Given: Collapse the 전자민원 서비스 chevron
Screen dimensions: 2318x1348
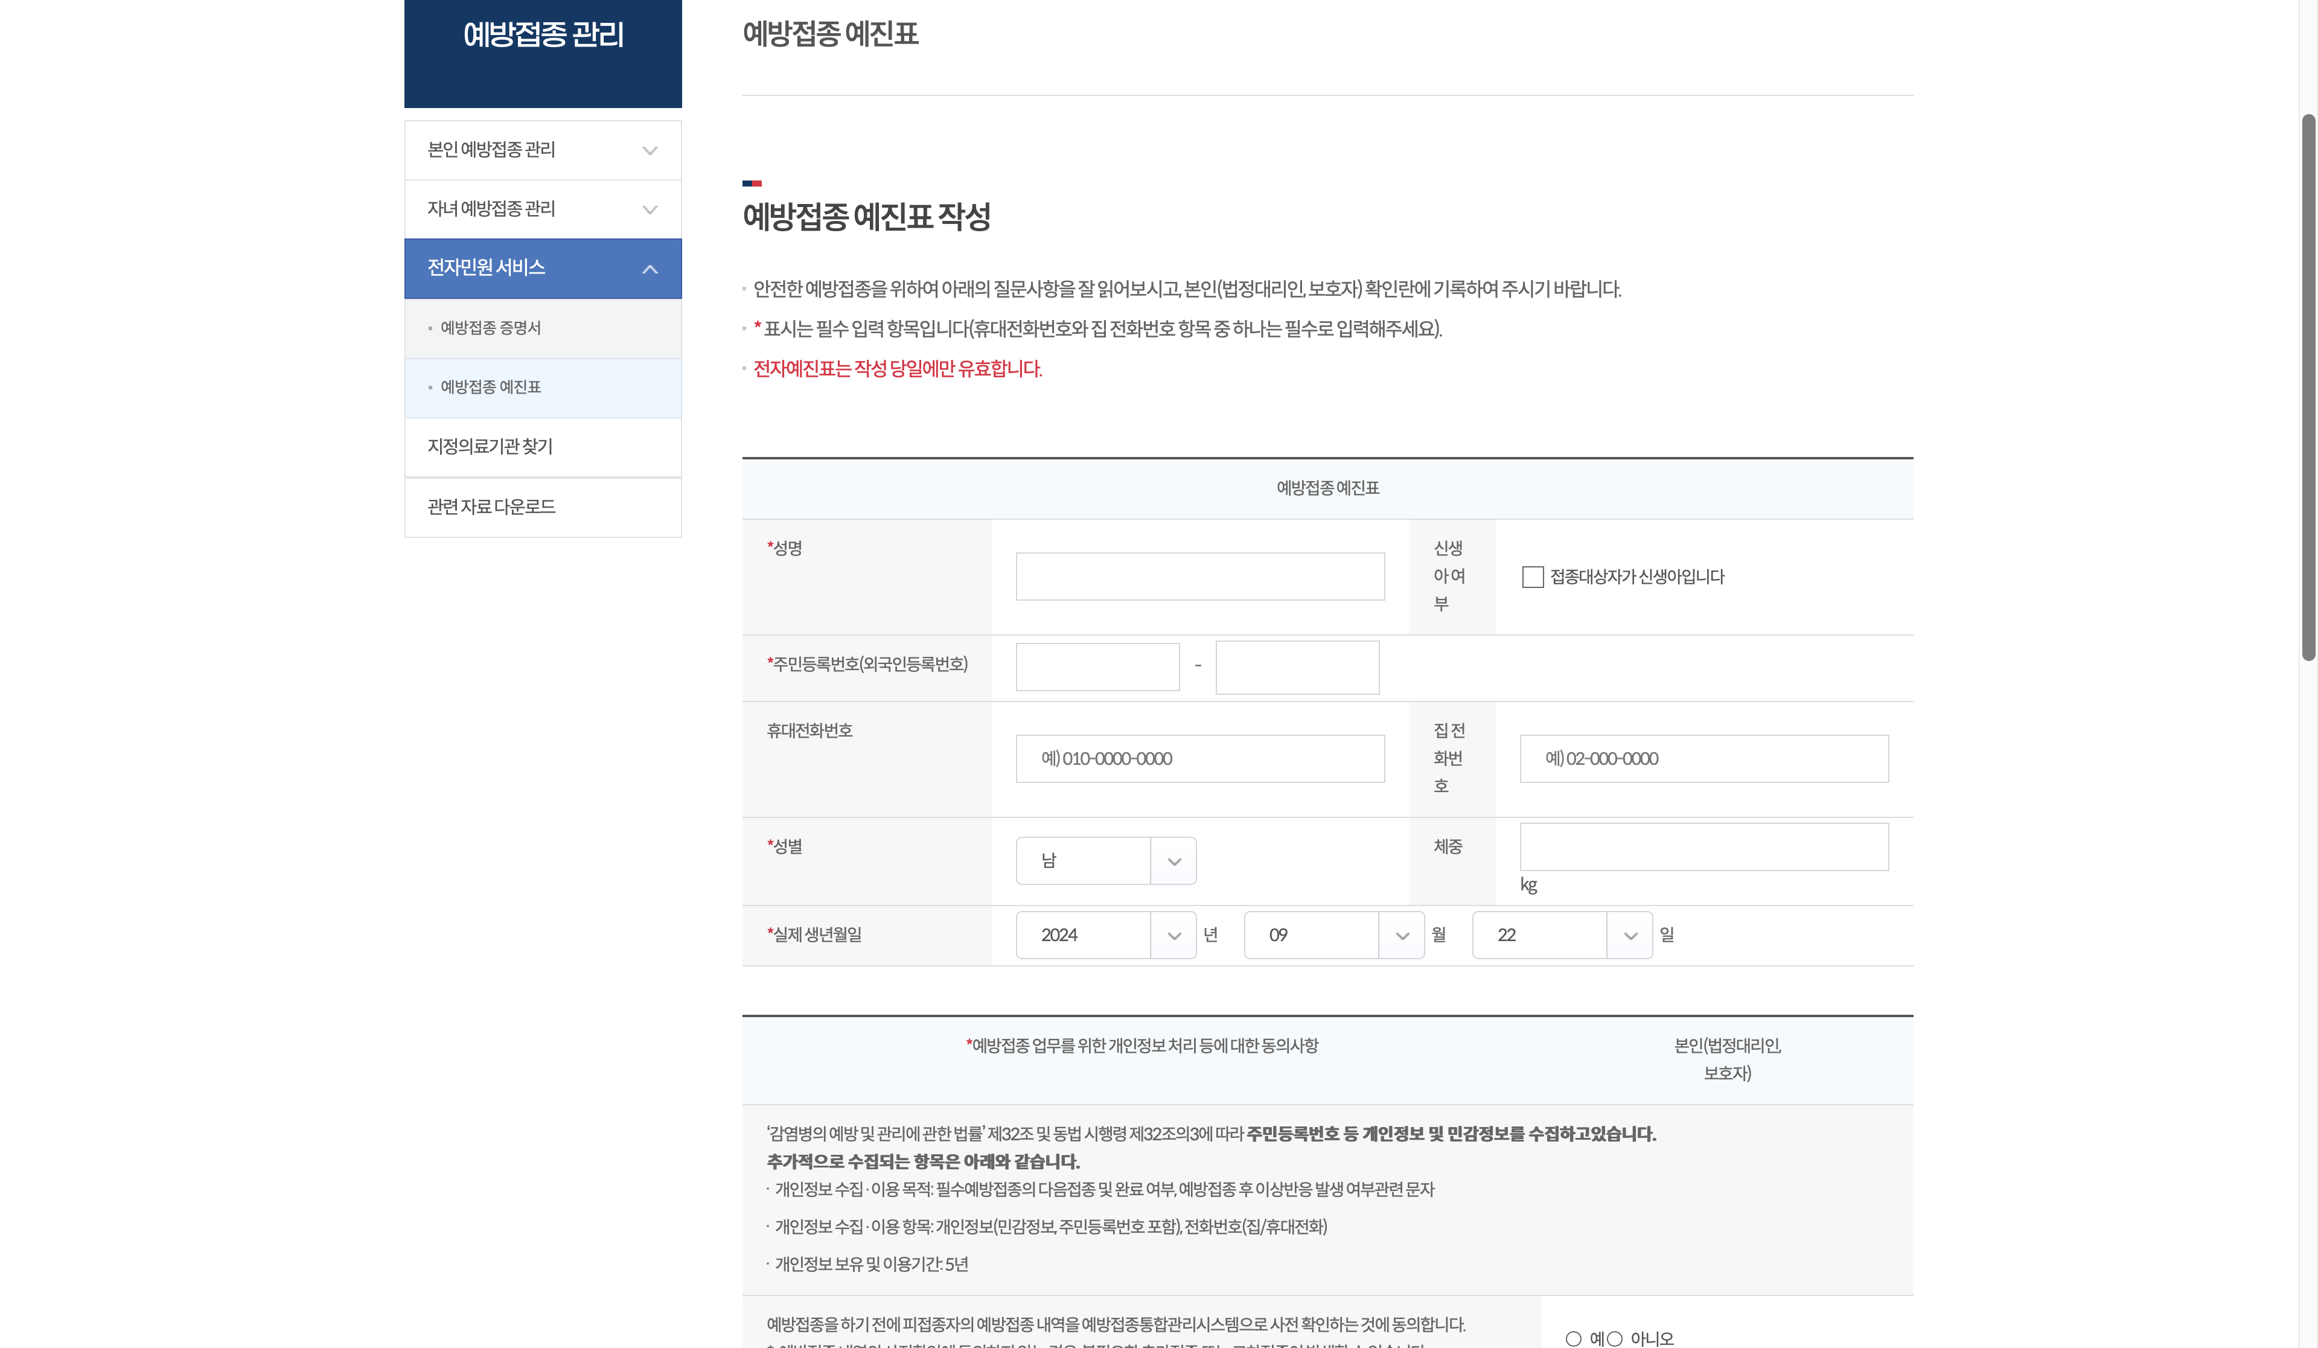Looking at the screenshot, I should click(650, 269).
